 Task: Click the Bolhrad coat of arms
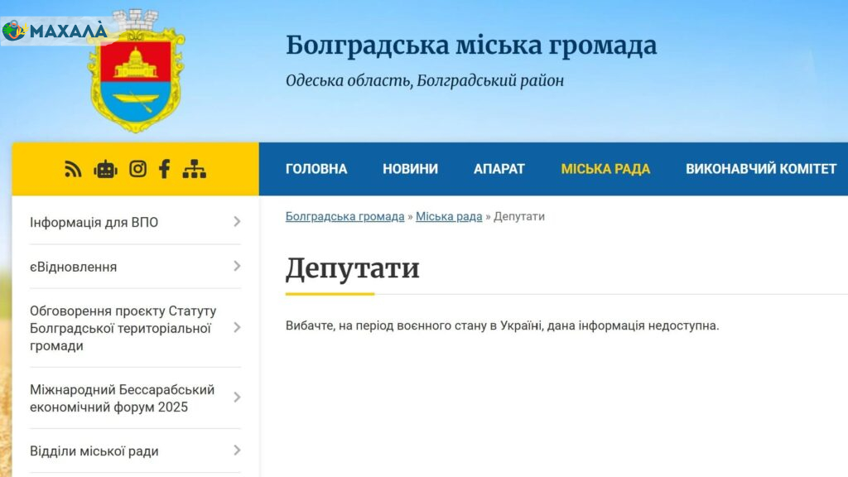137,73
